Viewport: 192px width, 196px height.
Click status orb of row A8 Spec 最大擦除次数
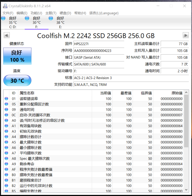(6, 158)
